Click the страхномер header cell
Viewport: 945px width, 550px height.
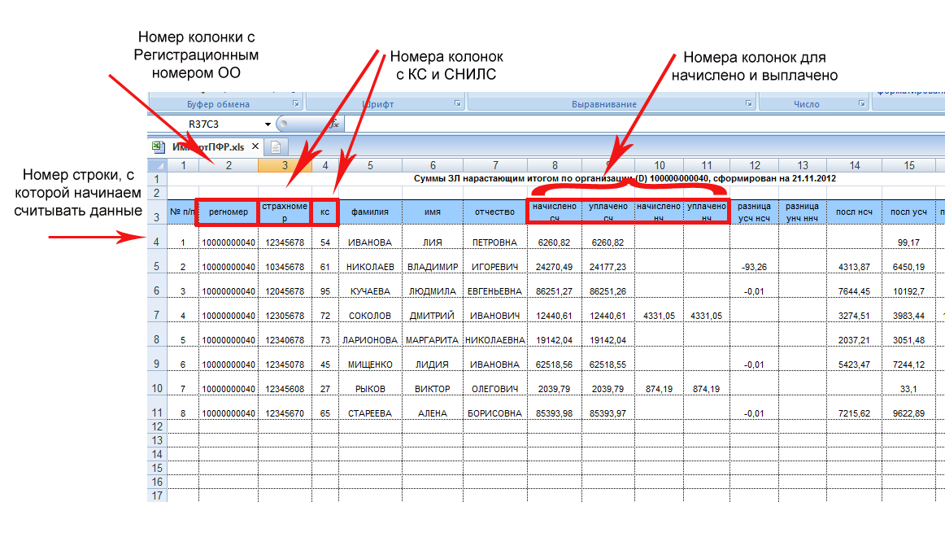coord(285,212)
